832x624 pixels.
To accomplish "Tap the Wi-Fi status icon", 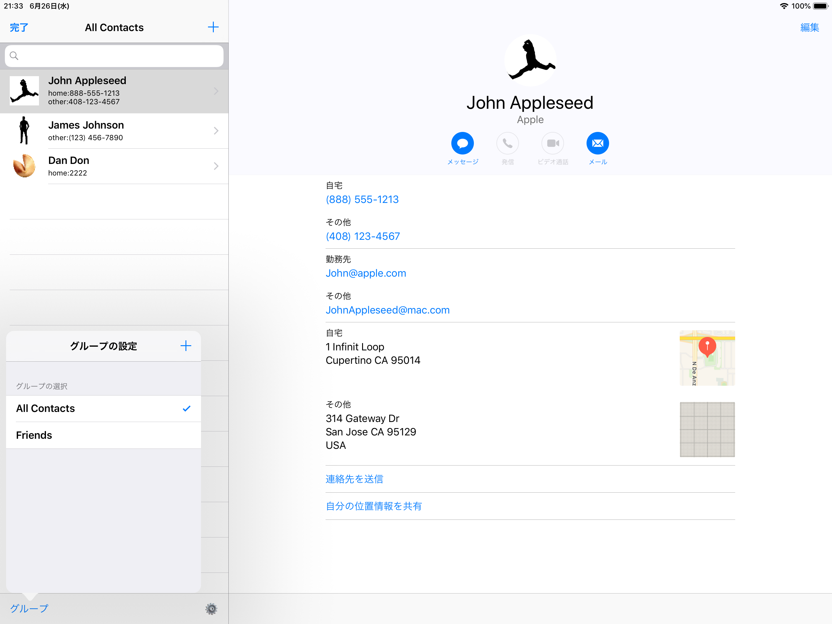I will [x=784, y=6].
